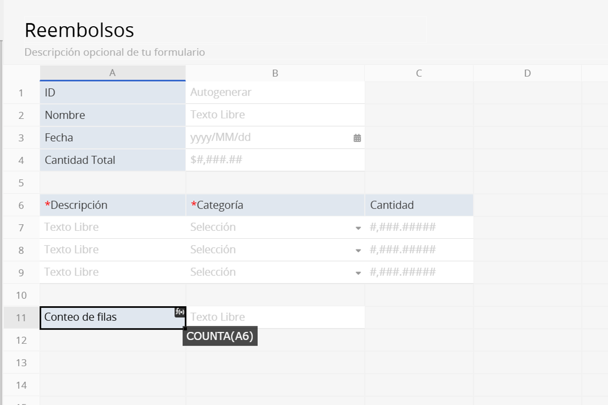Expand the Selección dropdown in row 7
Viewport: 608px width, 405px height.
point(358,228)
